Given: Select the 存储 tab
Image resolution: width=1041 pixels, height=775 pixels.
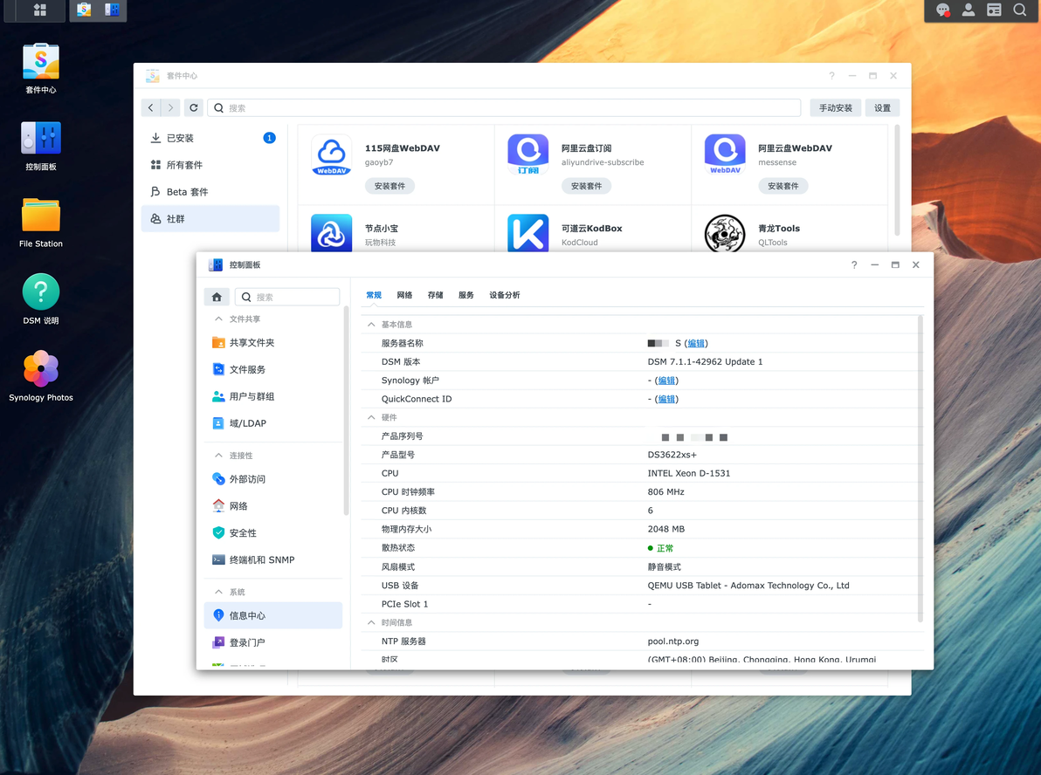Looking at the screenshot, I should point(436,295).
